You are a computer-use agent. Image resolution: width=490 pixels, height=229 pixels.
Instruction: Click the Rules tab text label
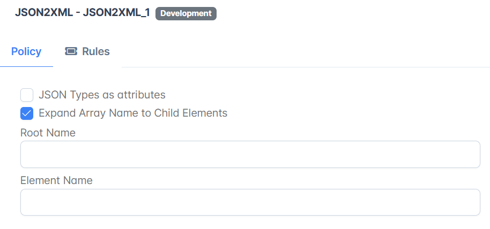point(96,51)
